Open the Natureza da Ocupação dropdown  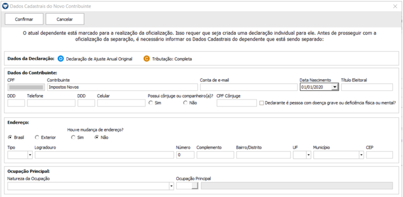coord(171,186)
